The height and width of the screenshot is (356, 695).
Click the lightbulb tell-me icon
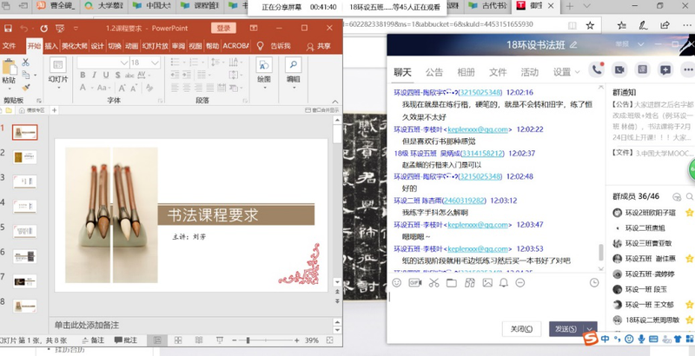[260, 46]
